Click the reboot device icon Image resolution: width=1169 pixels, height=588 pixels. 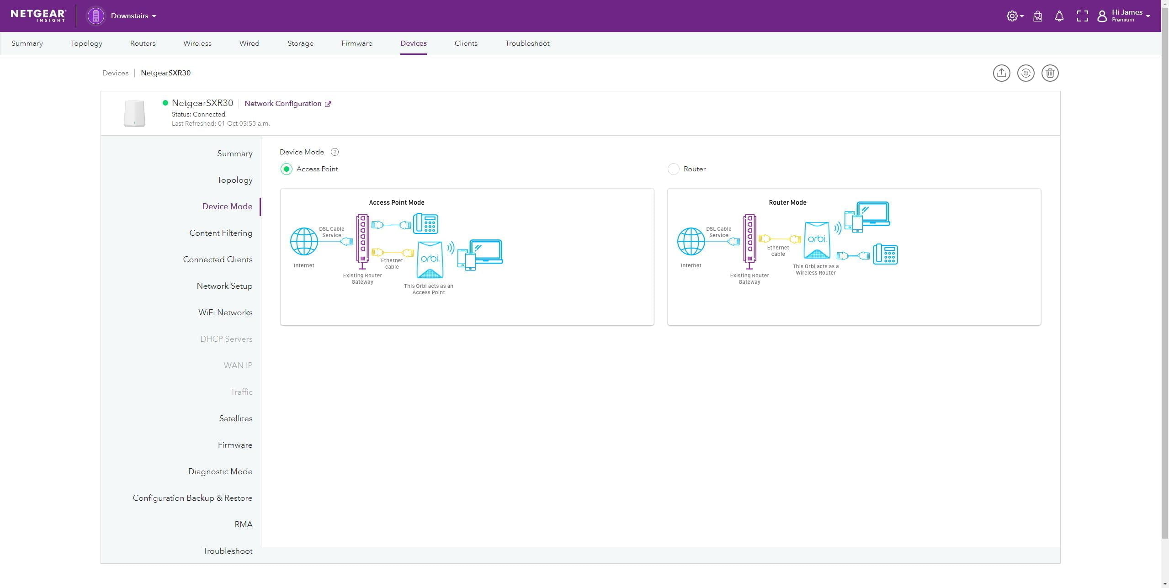(1026, 73)
